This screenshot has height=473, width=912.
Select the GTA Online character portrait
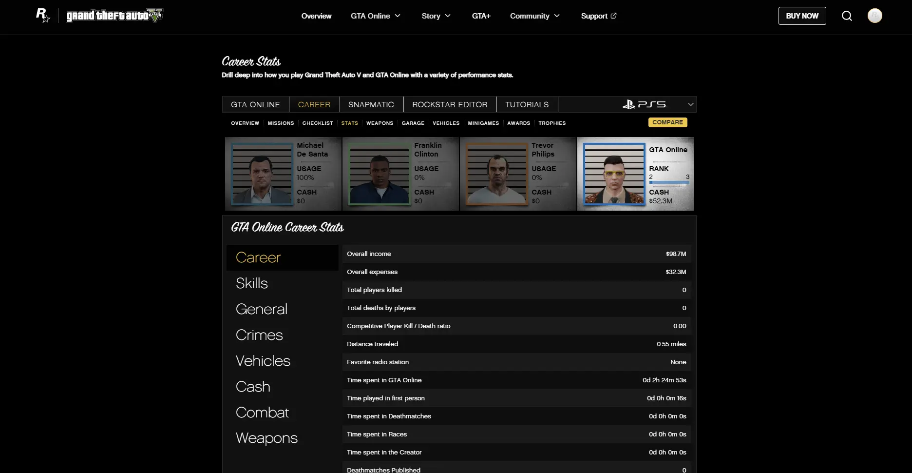point(614,174)
